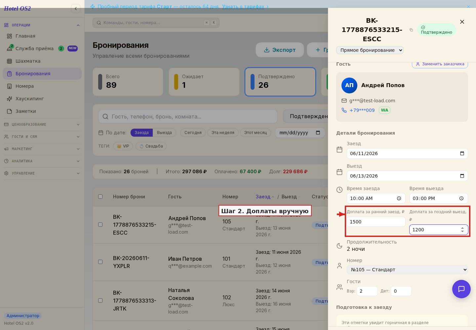The height and width of the screenshot is (330, 476).
Task: Click the early check-in surcharge field
Action: tap(376, 222)
